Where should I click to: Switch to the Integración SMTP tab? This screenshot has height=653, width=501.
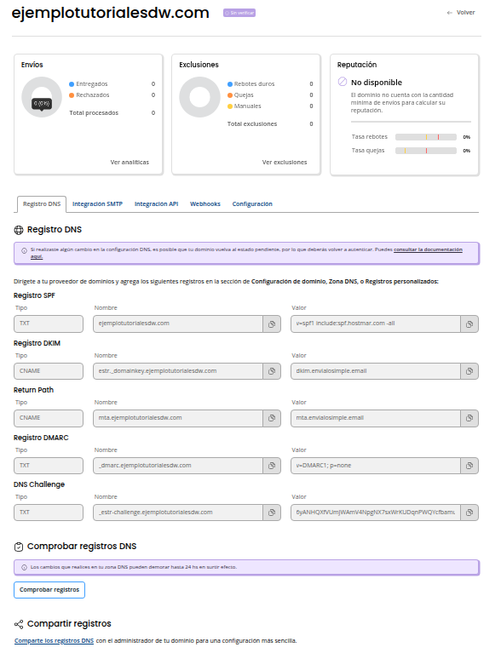tap(97, 204)
